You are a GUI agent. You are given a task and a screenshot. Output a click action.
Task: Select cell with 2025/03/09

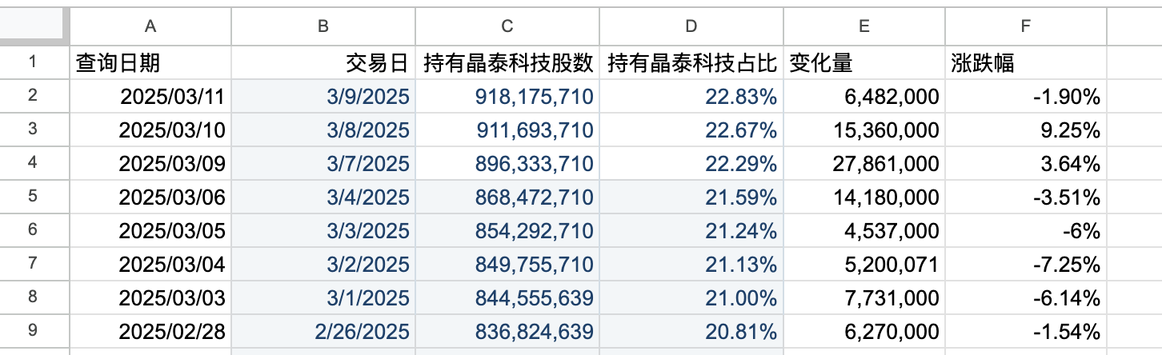(151, 163)
